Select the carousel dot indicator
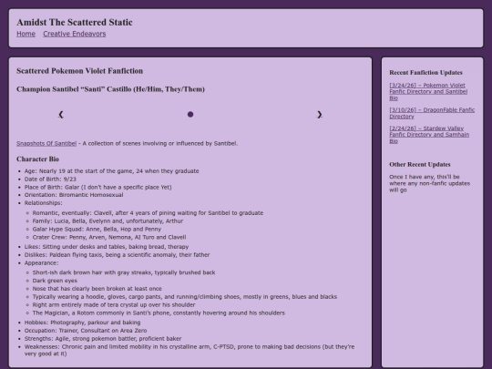The height and width of the screenshot is (369, 492). pos(190,115)
